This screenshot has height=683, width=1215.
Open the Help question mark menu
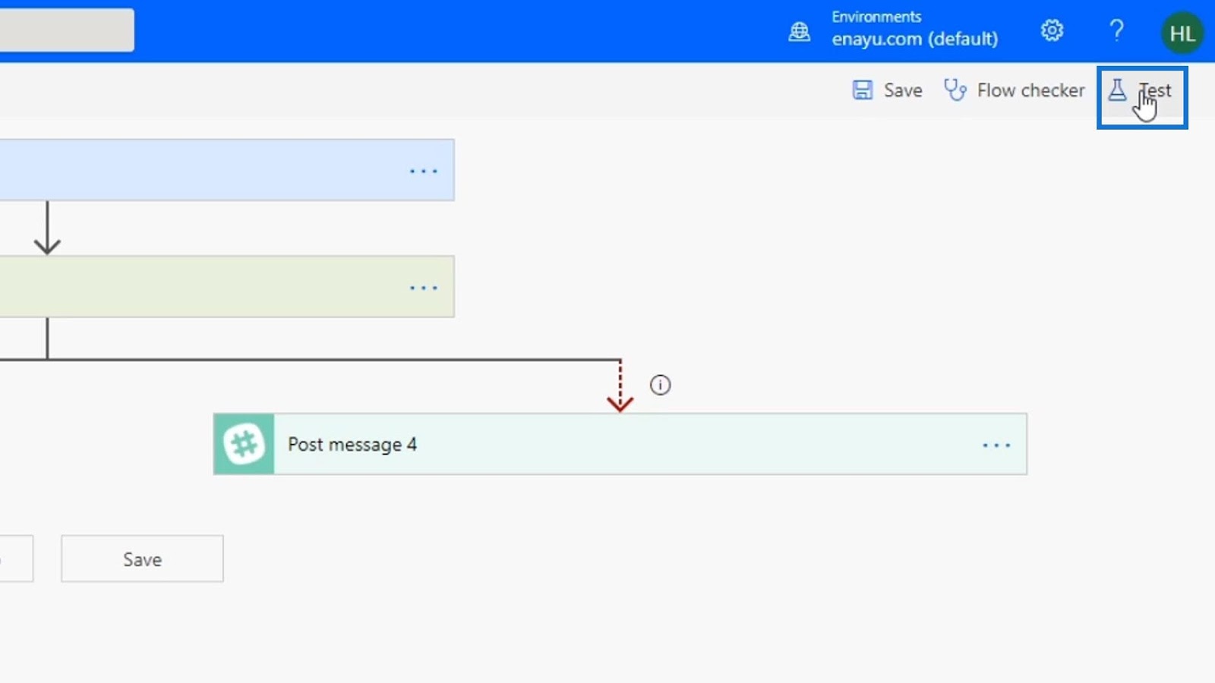(x=1116, y=31)
